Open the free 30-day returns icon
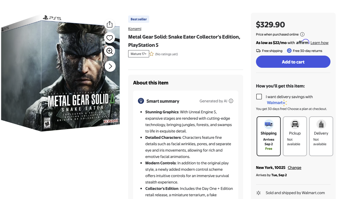This screenshot has height=199, width=339. (289, 51)
